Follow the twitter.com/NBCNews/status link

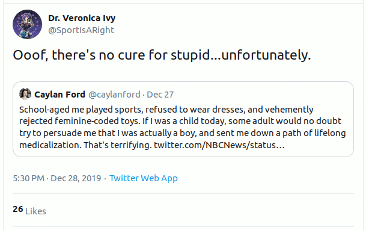pyautogui.click(x=219, y=145)
